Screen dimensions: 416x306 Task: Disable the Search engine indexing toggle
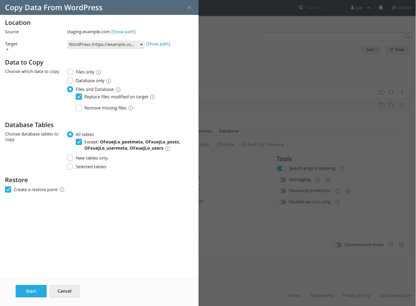[281, 168]
